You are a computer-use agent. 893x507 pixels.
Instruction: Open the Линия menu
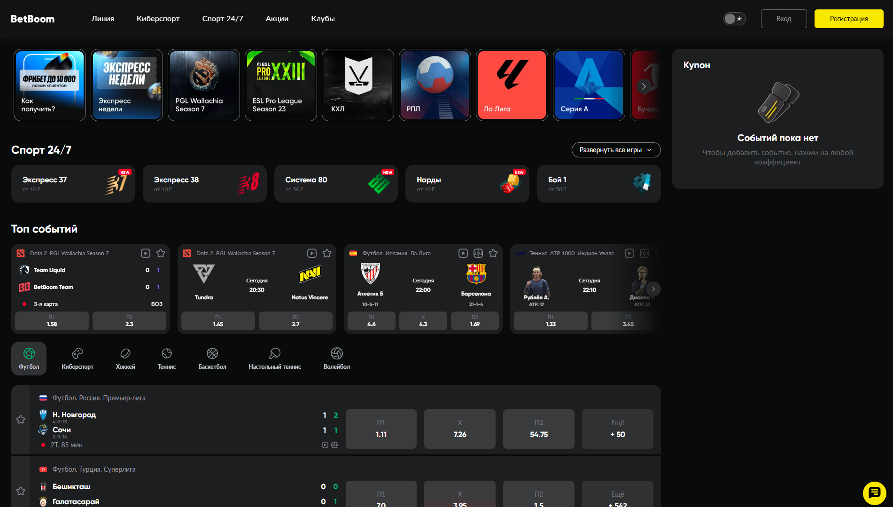(x=103, y=19)
